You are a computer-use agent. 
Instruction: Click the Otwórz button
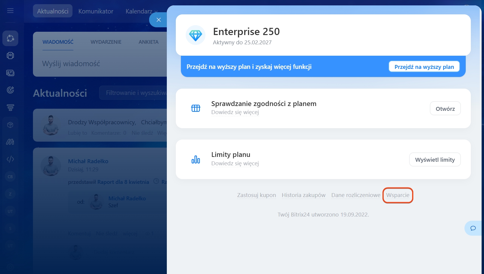[445, 108]
